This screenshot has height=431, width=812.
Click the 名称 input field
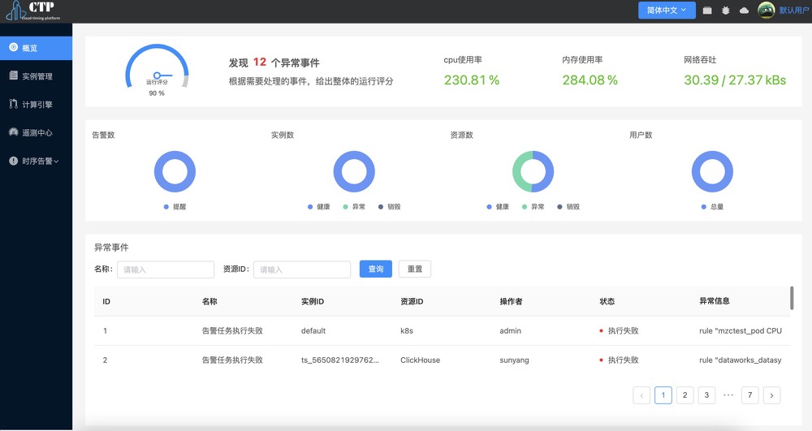click(166, 269)
